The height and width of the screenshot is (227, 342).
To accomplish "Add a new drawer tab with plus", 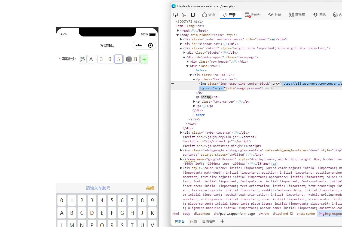I will point(222,222).
